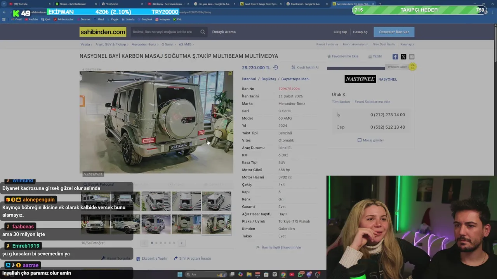Click Beşiktaş location link

(x=269, y=79)
